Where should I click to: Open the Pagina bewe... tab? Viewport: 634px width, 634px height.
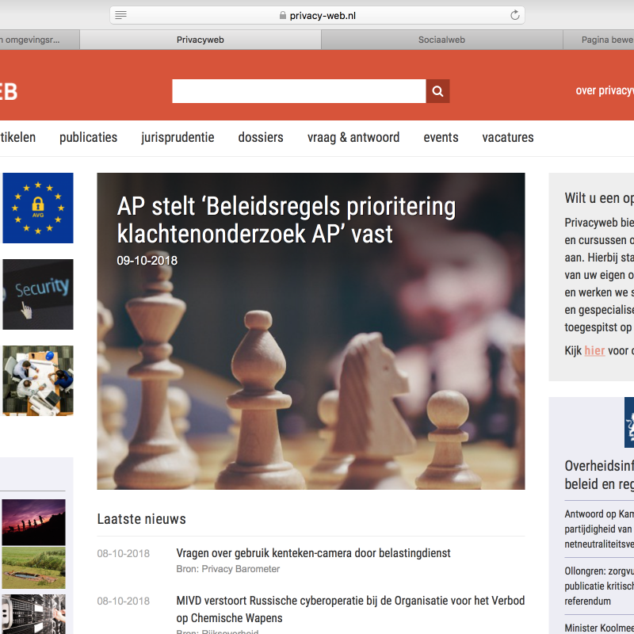pyautogui.click(x=599, y=40)
